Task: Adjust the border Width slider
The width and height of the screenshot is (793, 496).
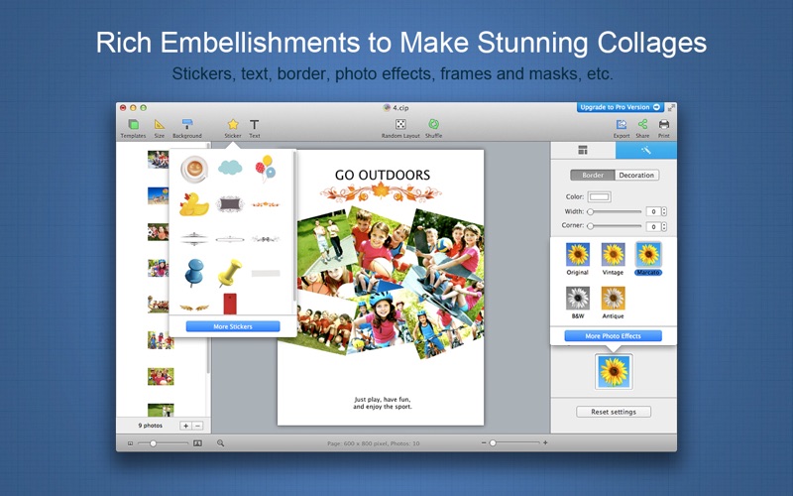Action: [x=616, y=211]
